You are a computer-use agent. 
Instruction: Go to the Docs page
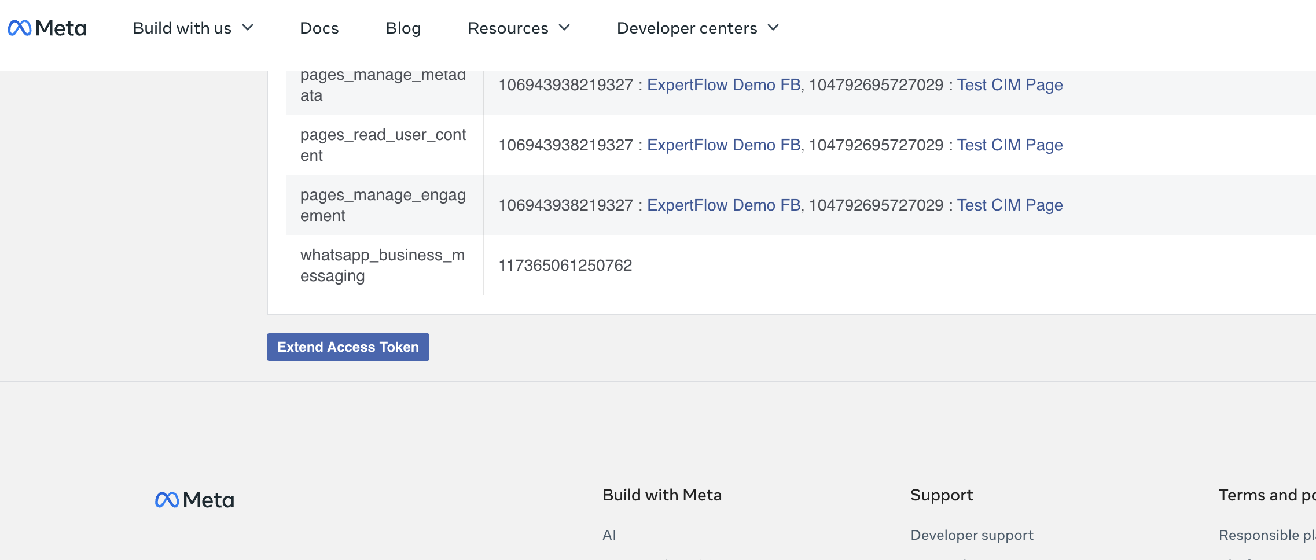coord(319,28)
